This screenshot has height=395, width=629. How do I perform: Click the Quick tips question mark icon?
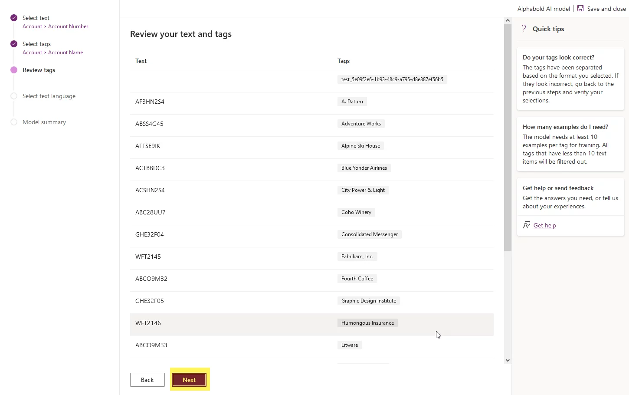(524, 29)
